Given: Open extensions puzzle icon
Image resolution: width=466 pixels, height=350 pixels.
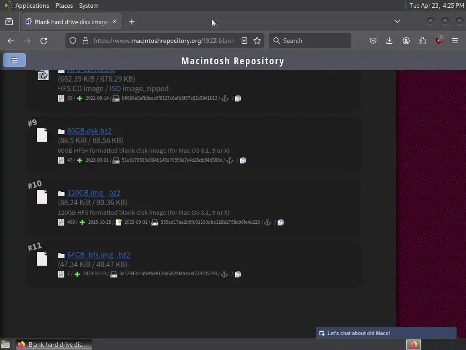Looking at the screenshot, I should (422, 41).
